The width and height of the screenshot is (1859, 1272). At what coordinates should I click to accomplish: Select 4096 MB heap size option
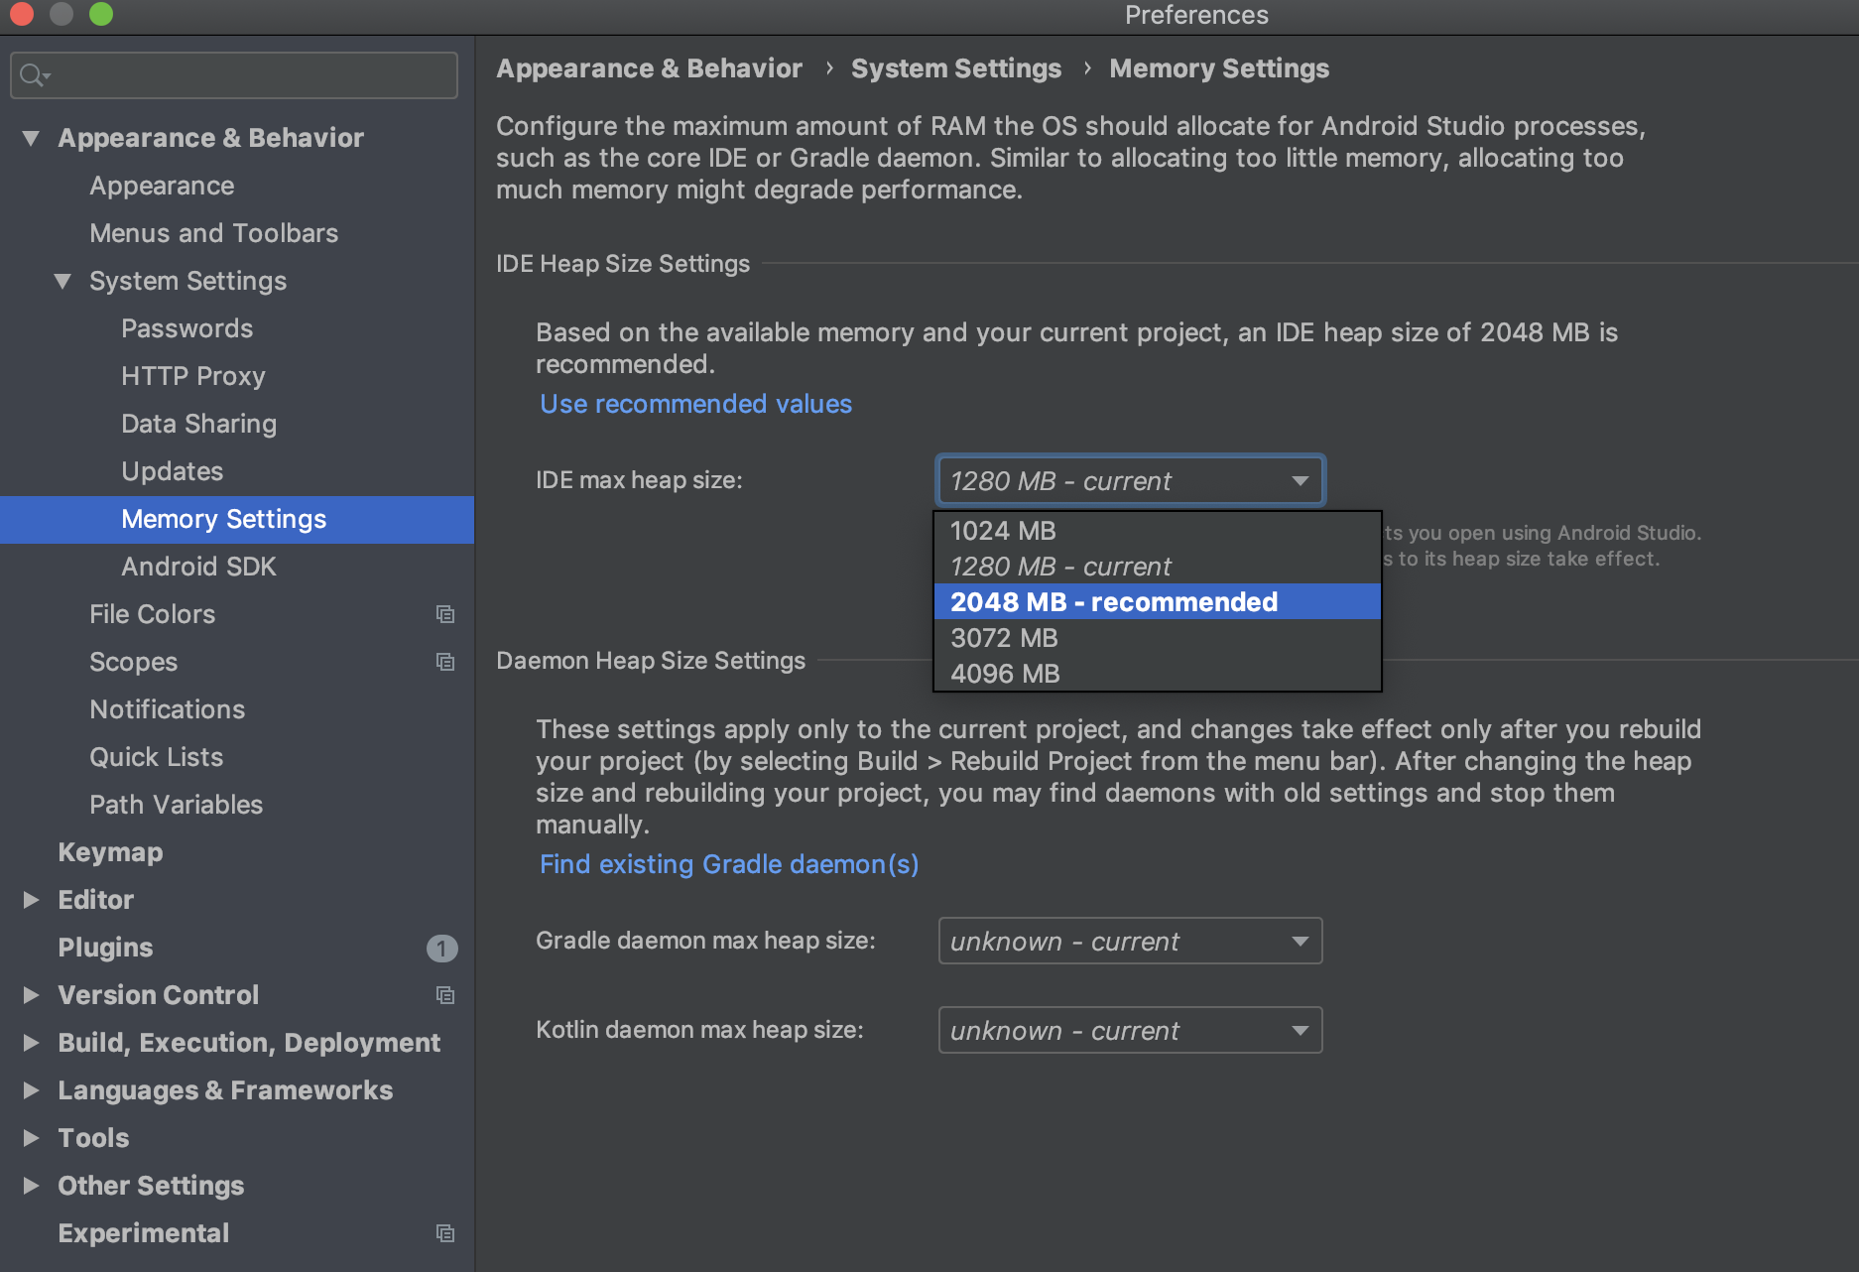click(1157, 674)
